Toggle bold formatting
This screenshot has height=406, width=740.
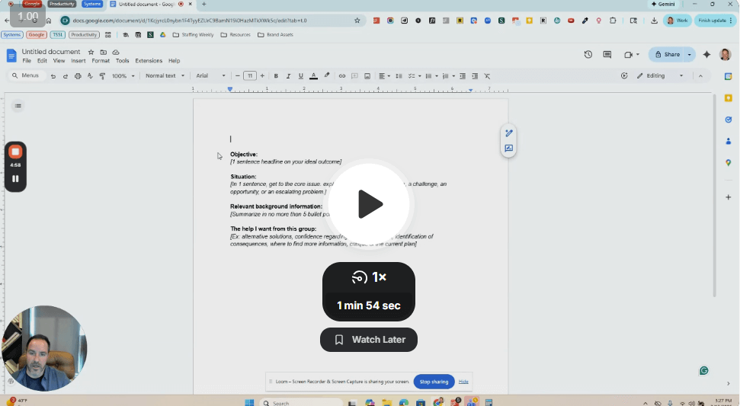tap(276, 76)
